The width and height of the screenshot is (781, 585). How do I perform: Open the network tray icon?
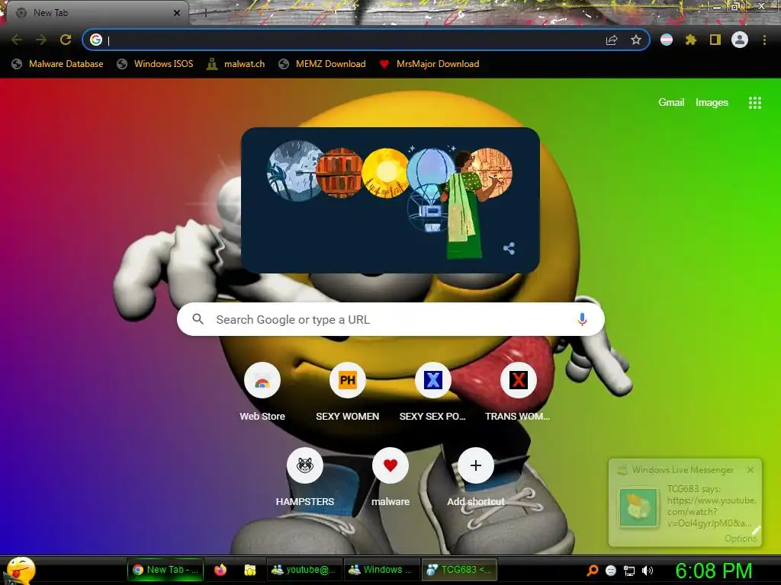coord(629,571)
